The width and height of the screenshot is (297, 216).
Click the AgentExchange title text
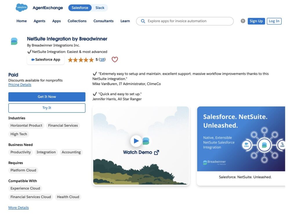(x=48, y=8)
